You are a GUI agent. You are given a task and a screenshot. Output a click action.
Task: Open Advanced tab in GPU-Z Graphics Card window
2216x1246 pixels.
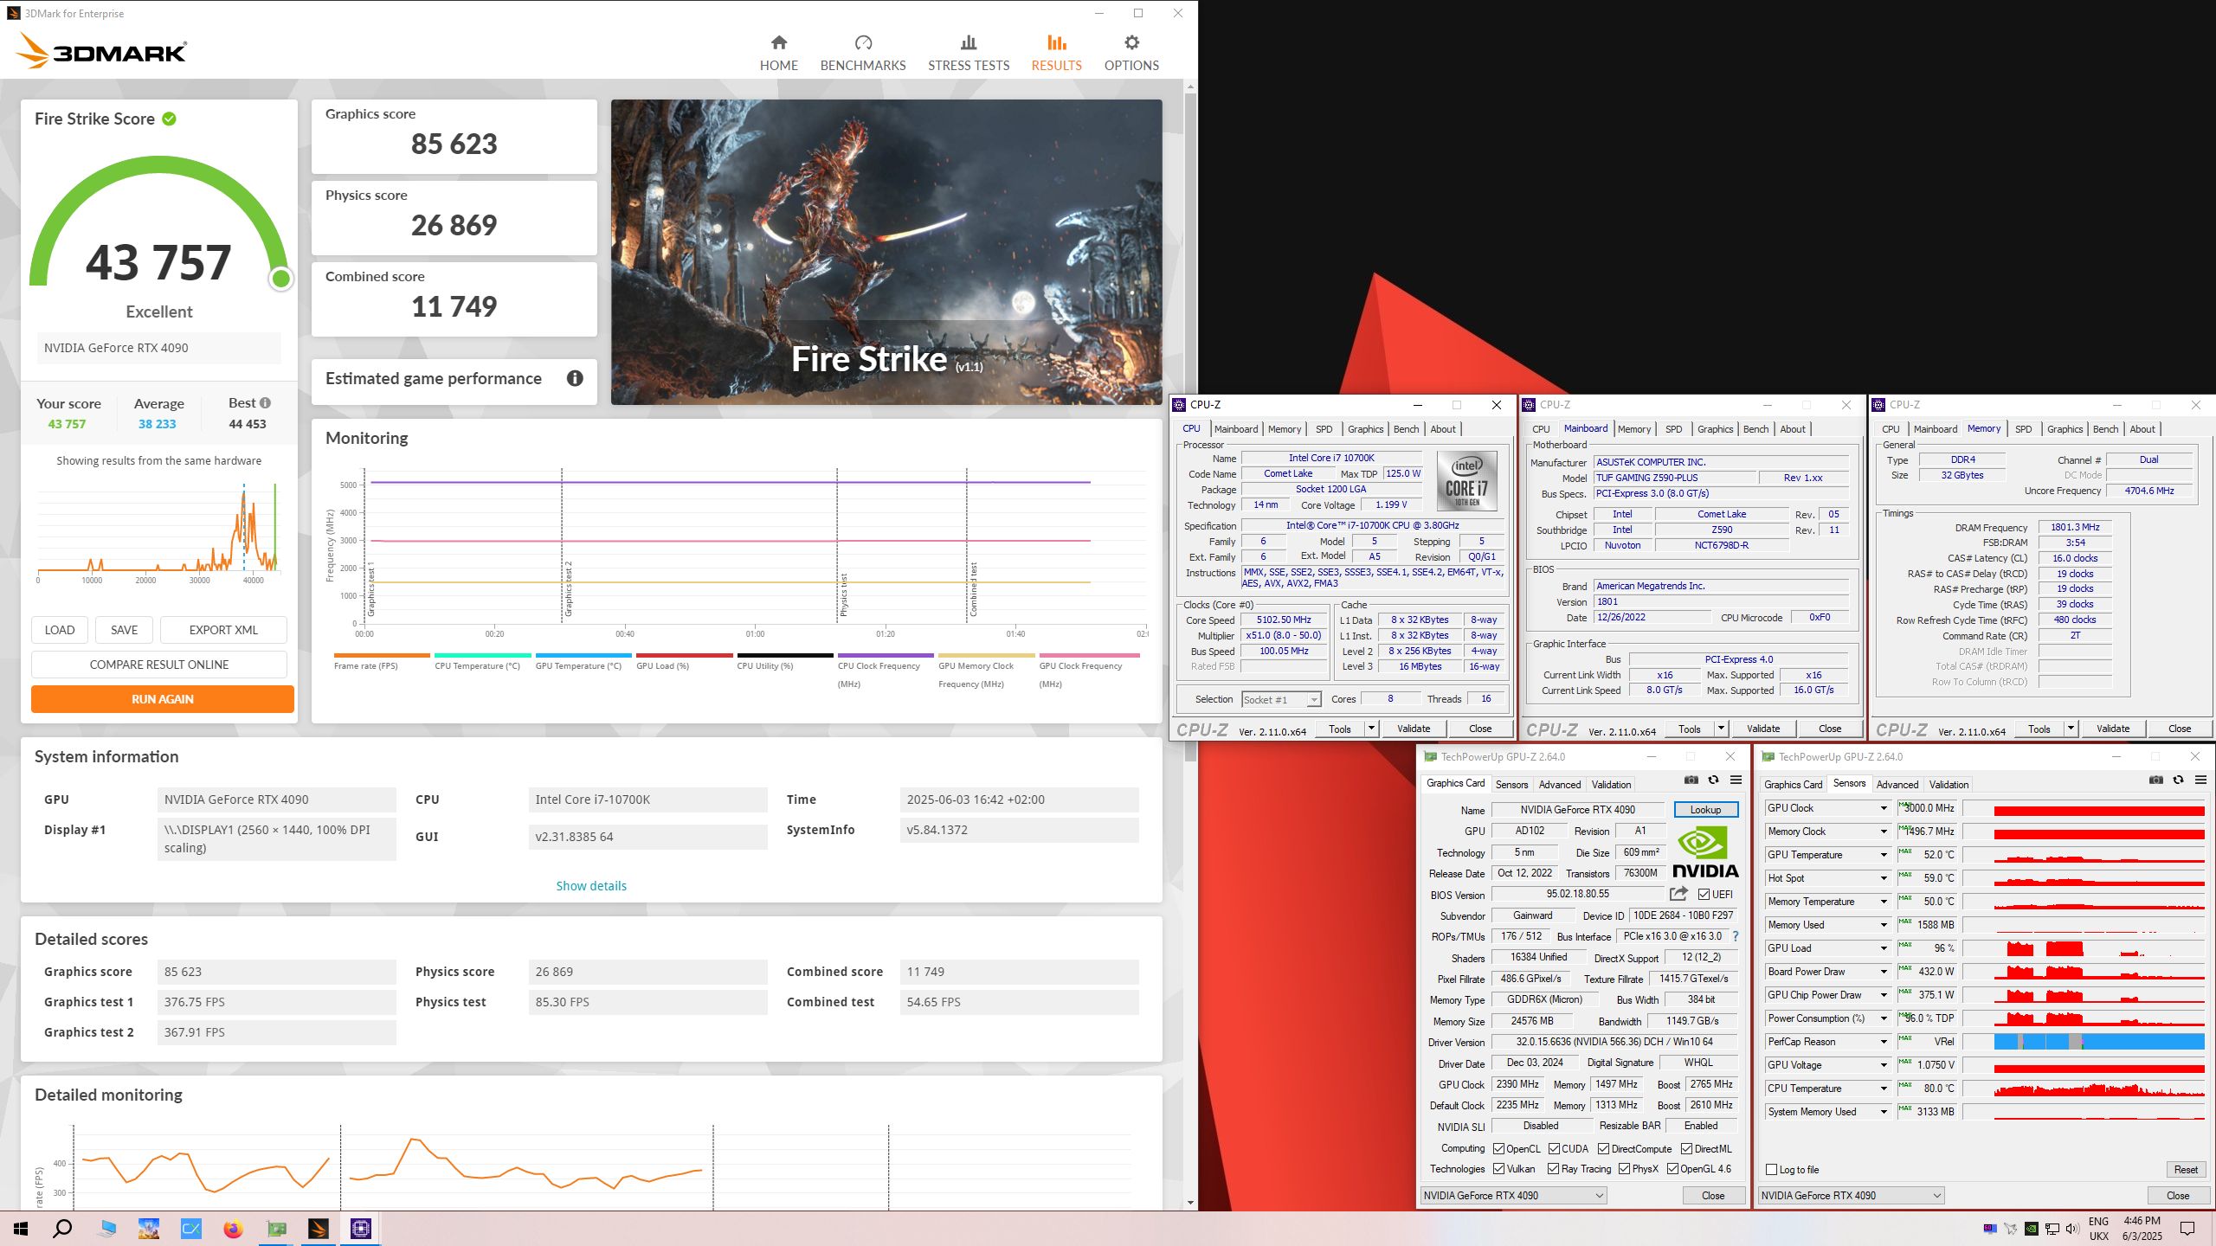1560,785
